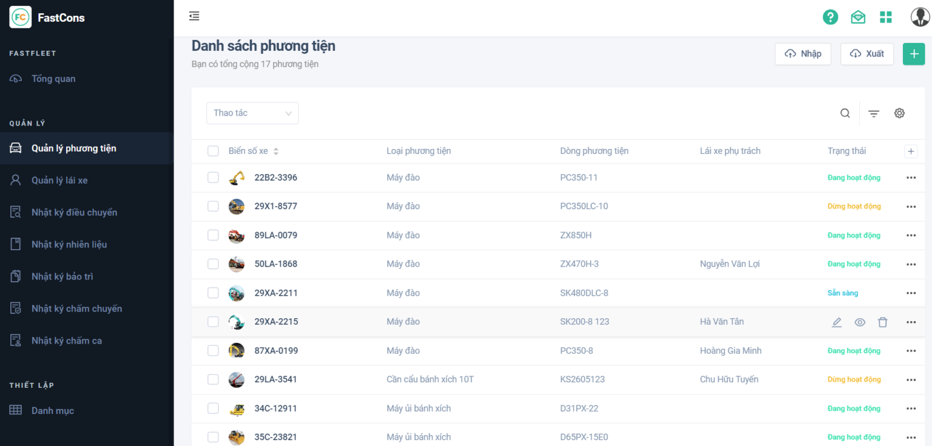Image resolution: width=932 pixels, height=446 pixels.
Task: Sort by the Biển số xe column
Action: point(276,151)
